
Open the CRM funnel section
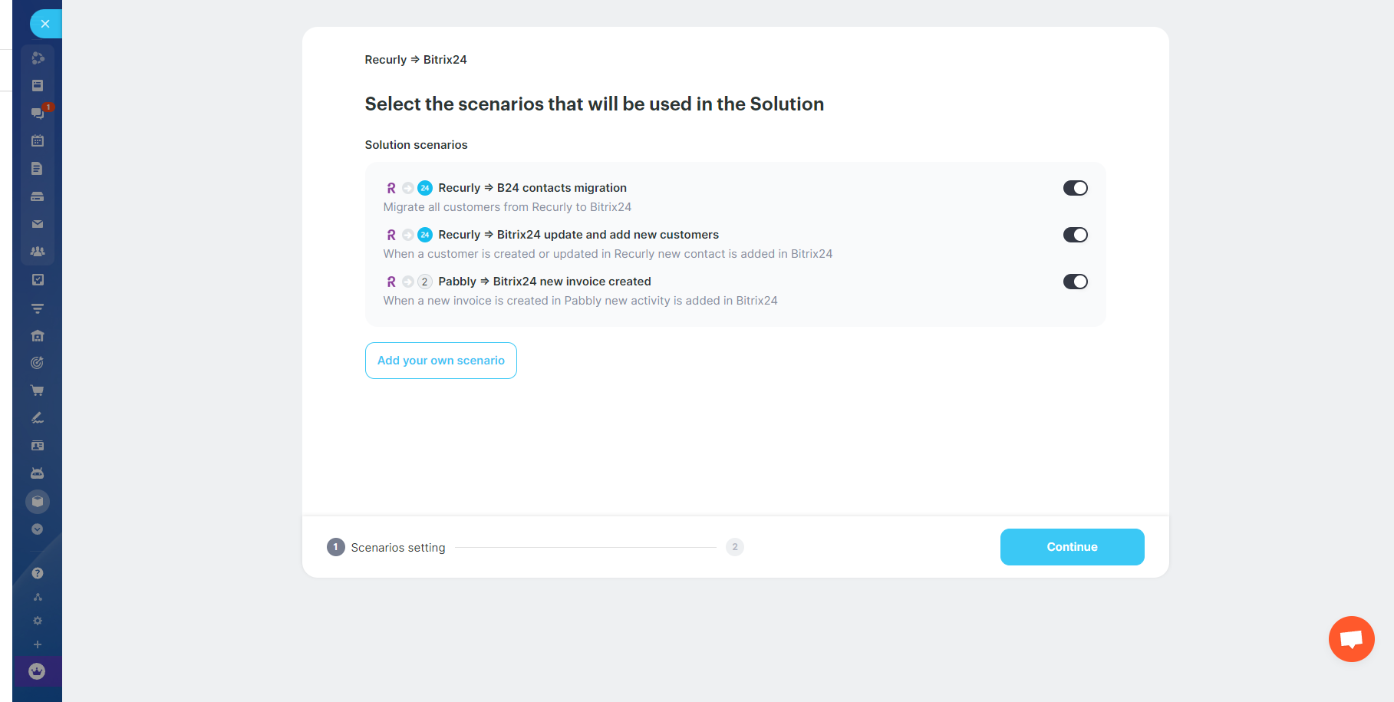pyautogui.click(x=38, y=308)
